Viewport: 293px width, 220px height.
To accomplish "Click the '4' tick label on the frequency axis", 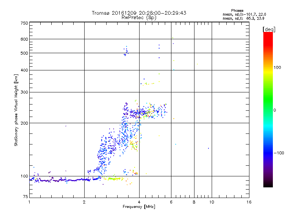I will 139,202.
